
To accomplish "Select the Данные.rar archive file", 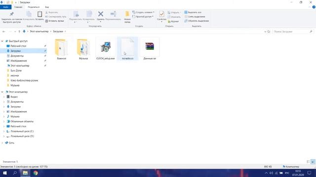I will point(150,49).
